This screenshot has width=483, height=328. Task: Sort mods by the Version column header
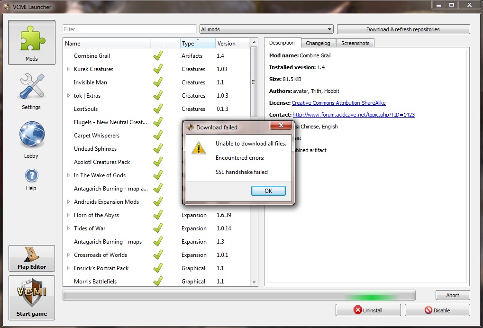point(233,44)
